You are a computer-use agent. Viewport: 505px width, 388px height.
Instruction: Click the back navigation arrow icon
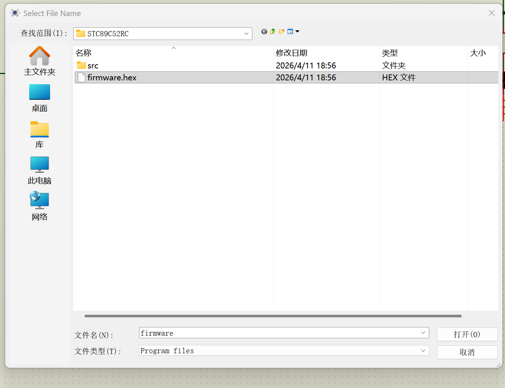(264, 32)
